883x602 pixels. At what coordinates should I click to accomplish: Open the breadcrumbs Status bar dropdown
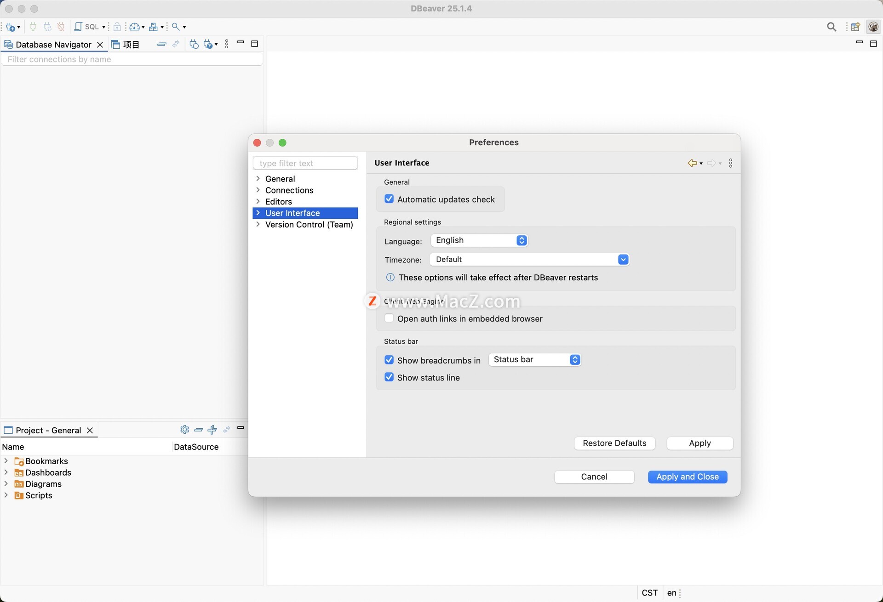(x=535, y=360)
